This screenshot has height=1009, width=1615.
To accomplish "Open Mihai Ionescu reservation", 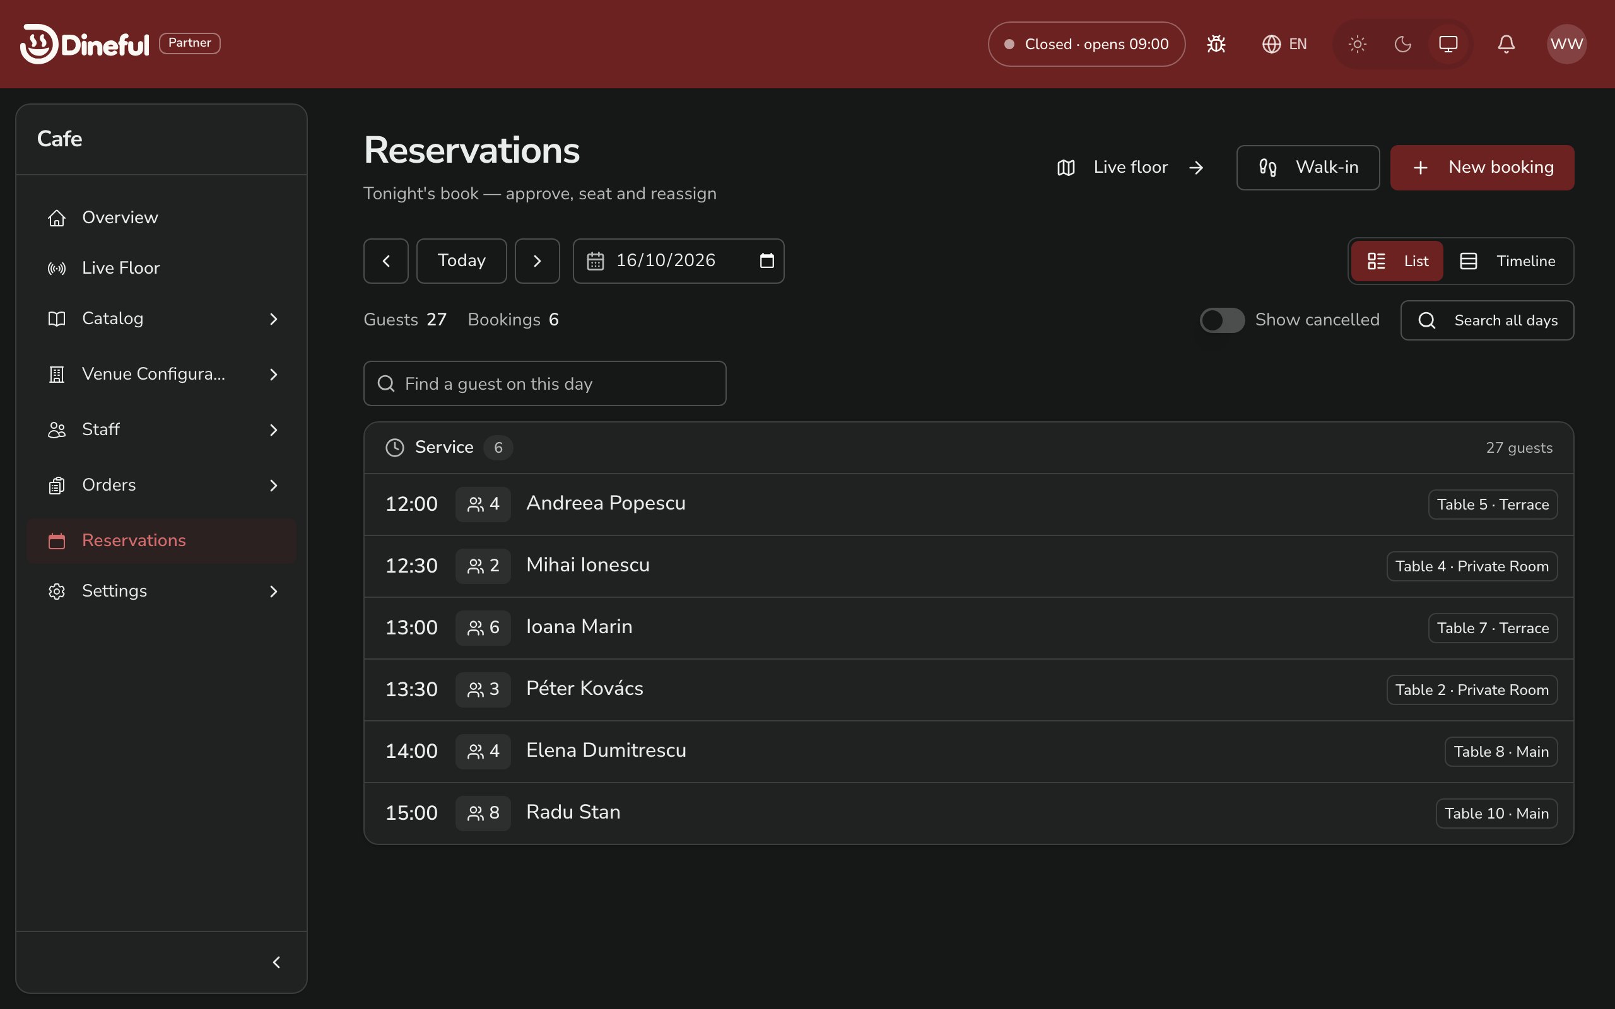I will tap(968, 566).
